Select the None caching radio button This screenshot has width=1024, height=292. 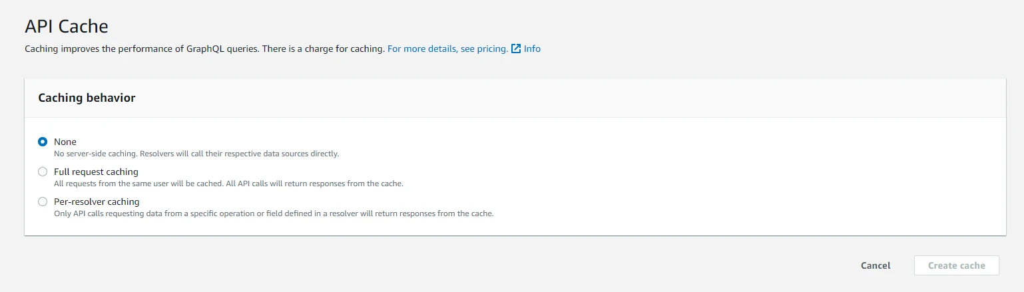click(43, 142)
